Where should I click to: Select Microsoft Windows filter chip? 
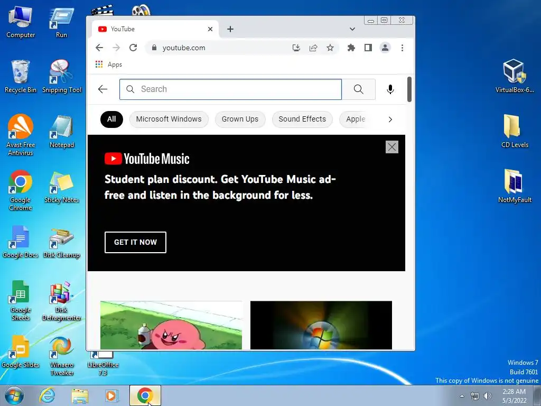pos(169,119)
